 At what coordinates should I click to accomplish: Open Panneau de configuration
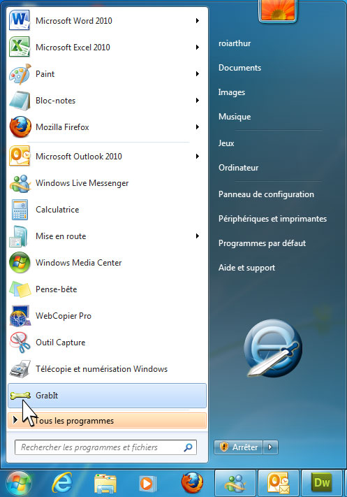[266, 194]
